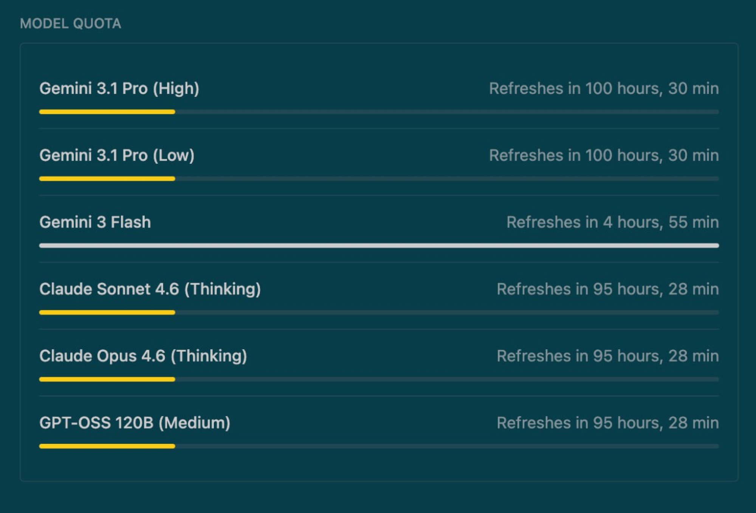The height and width of the screenshot is (513, 756).
Task: Select the Gemini 3.1 Pro (Low) model name
Action: point(117,155)
